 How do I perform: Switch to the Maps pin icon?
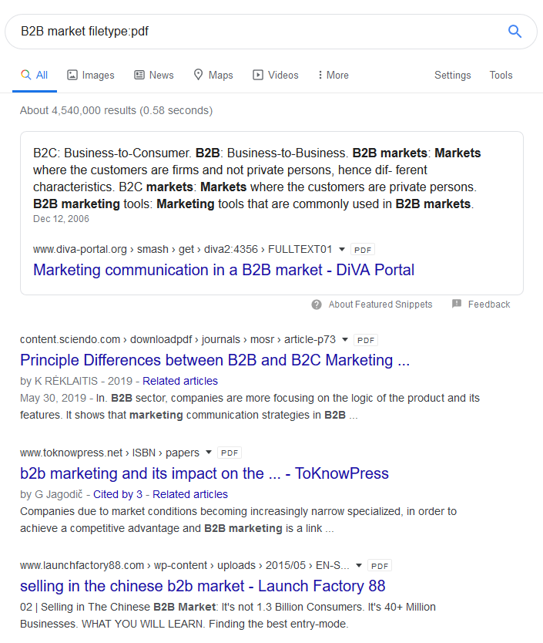pos(199,75)
